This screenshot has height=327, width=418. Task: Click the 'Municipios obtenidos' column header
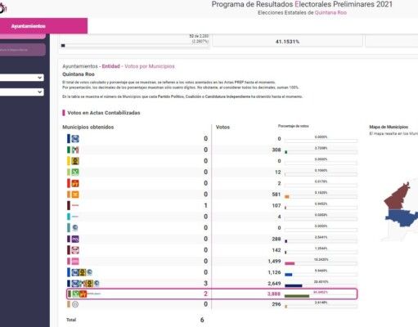click(x=88, y=127)
